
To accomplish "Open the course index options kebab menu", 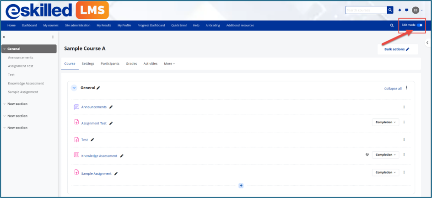I will tap(53, 37).
